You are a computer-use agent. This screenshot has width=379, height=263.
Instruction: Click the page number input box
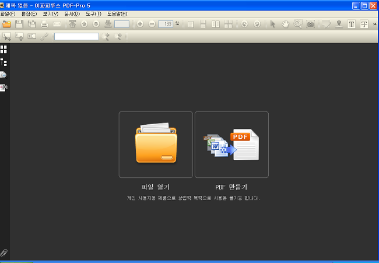point(122,24)
